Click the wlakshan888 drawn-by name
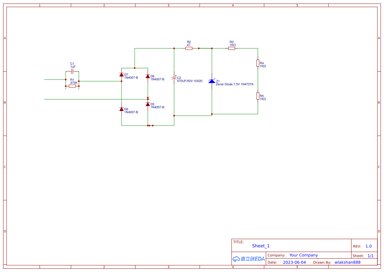384x272 pixels. 347,262
